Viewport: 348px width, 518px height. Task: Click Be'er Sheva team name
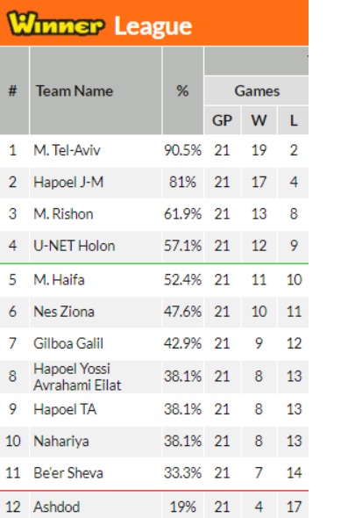(68, 472)
